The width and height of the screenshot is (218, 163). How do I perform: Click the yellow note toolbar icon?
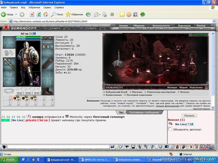[x=122, y=14]
